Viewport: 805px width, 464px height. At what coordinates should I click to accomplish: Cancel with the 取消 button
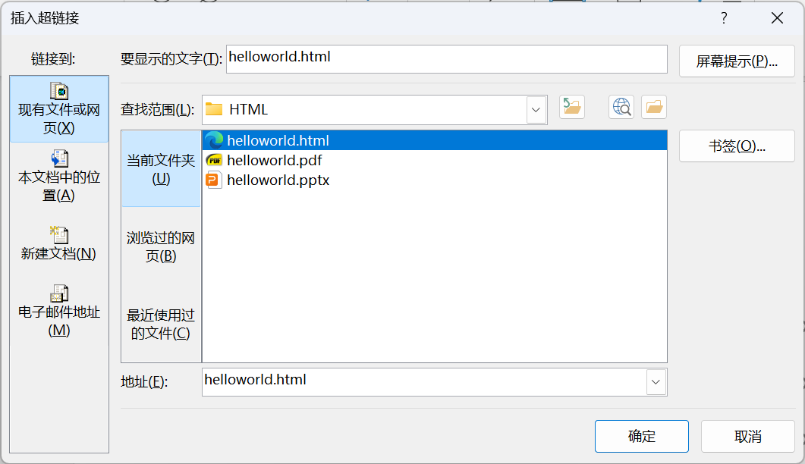click(x=748, y=436)
